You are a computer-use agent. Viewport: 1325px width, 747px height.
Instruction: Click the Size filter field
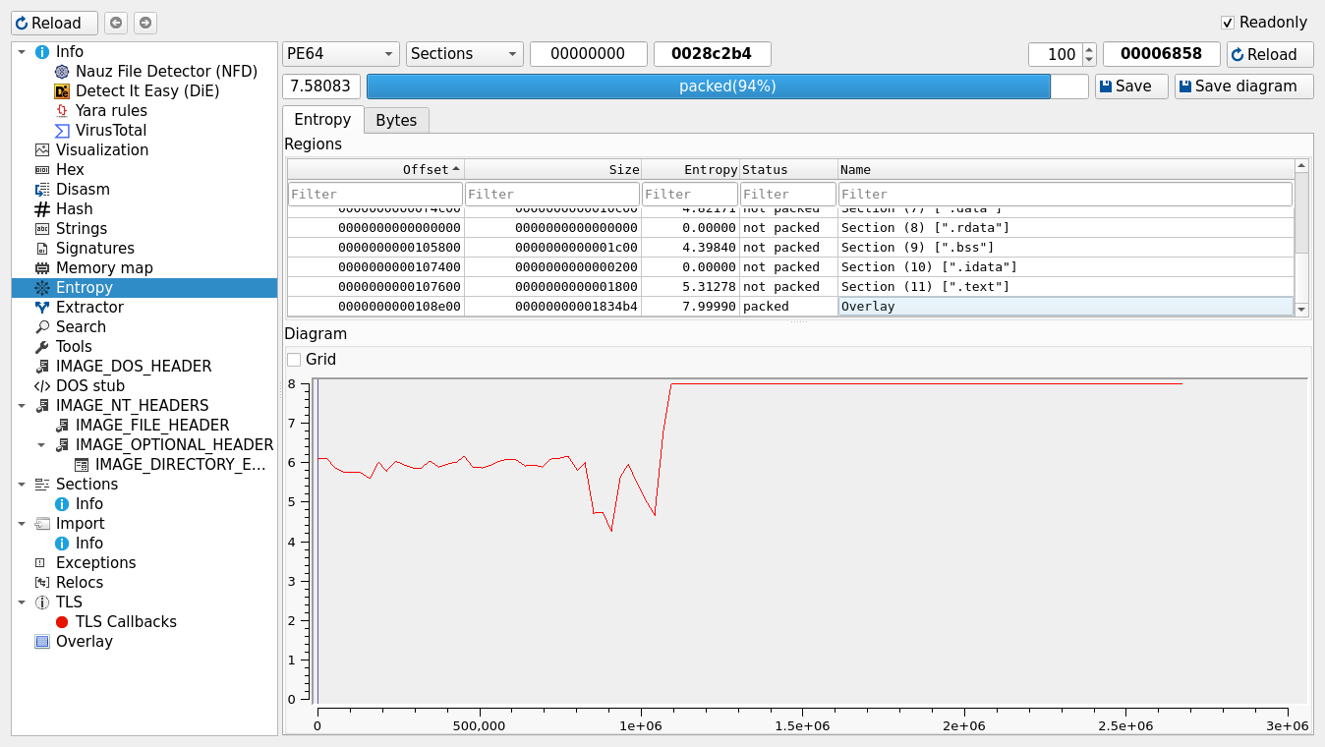[552, 194]
